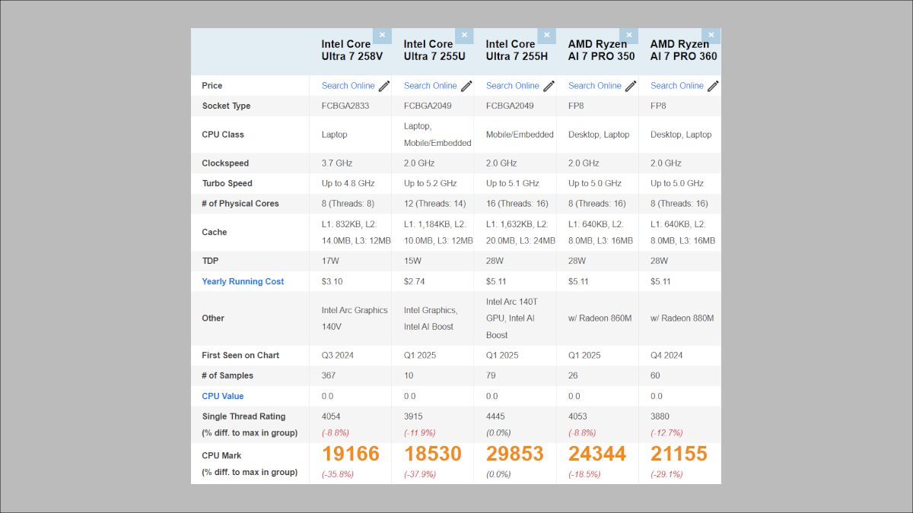Viewport: 913px width, 513px height.
Task: Click CPU Mark difference (-18.5%)
Action: (x=586, y=474)
